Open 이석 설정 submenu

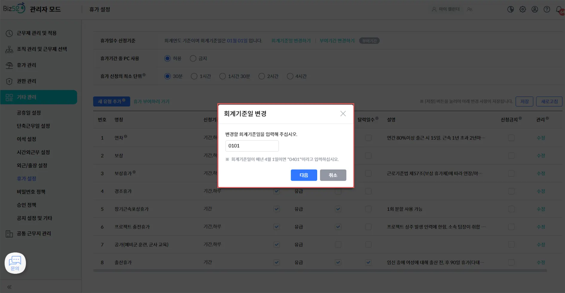click(x=26, y=139)
